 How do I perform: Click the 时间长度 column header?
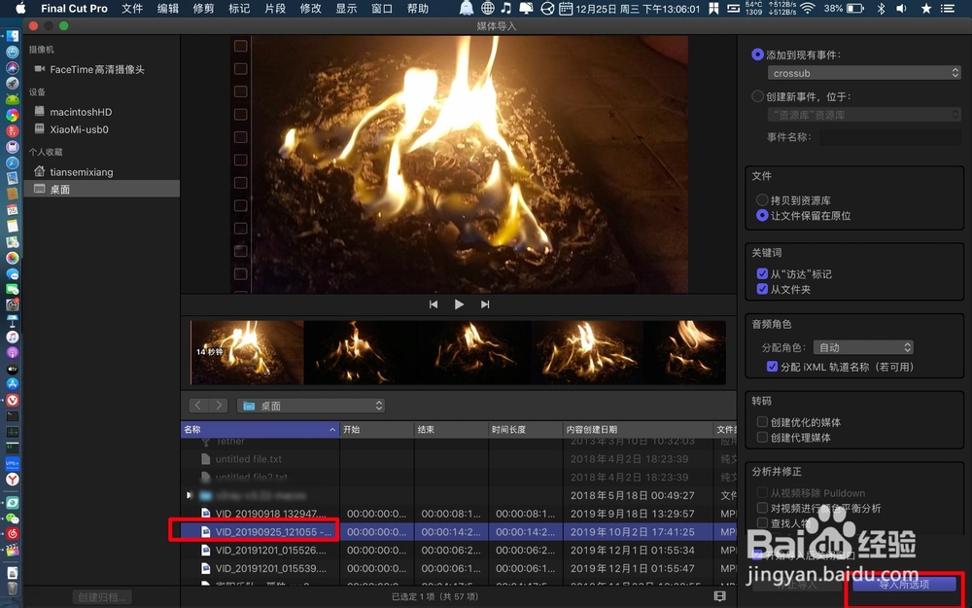coord(526,429)
